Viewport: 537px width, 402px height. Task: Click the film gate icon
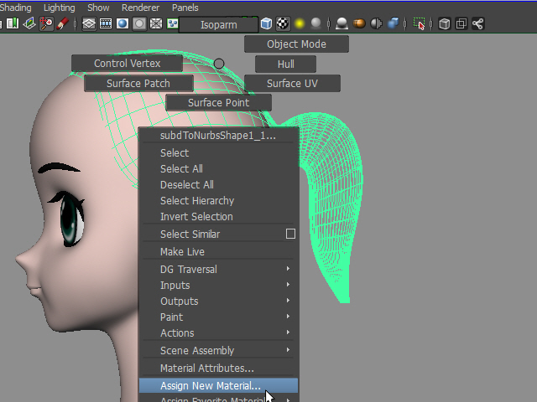point(107,24)
